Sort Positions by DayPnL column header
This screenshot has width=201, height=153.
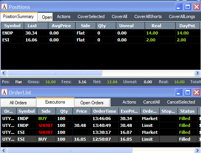pyautogui.click(x=188, y=26)
